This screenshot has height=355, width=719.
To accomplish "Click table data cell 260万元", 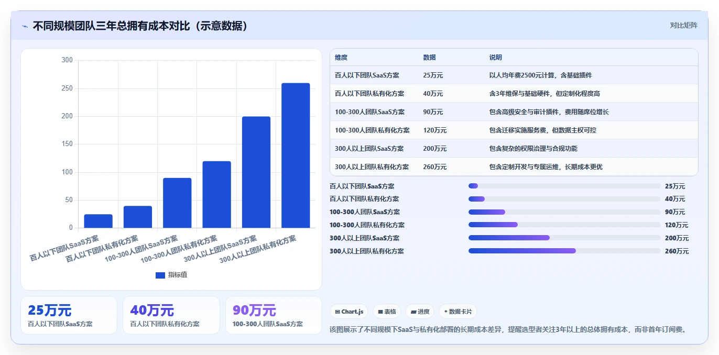I will 434,167.
